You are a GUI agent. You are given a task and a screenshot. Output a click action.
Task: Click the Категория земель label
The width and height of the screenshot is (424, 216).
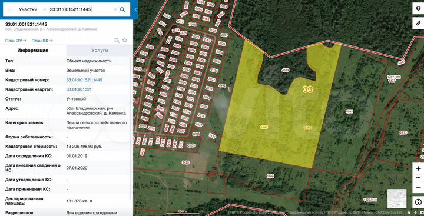(x=25, y=123)
